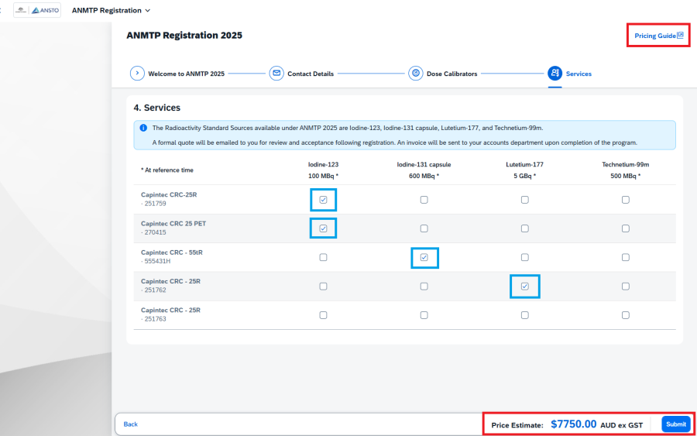Click the Pricing Guide external link icon
This screenshot has width=697, height=436.
pos(680,35)
